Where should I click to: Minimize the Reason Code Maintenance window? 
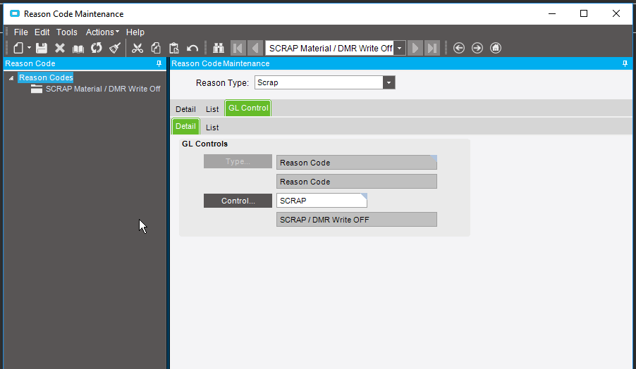pyautogui.click(x=552, y=14)
